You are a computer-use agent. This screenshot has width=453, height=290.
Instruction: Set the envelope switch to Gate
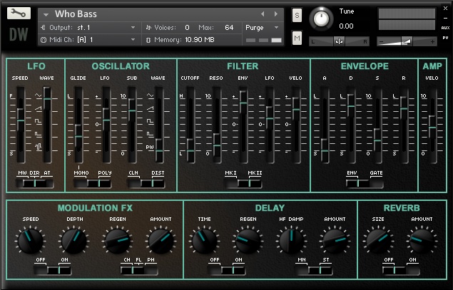click(375, 182)
